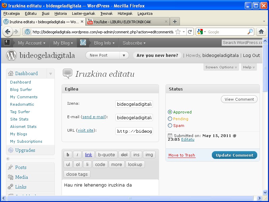Open URL bar history dropdown arrow
The height and width of the screenshot is (202, 269).
pos(184,32)
